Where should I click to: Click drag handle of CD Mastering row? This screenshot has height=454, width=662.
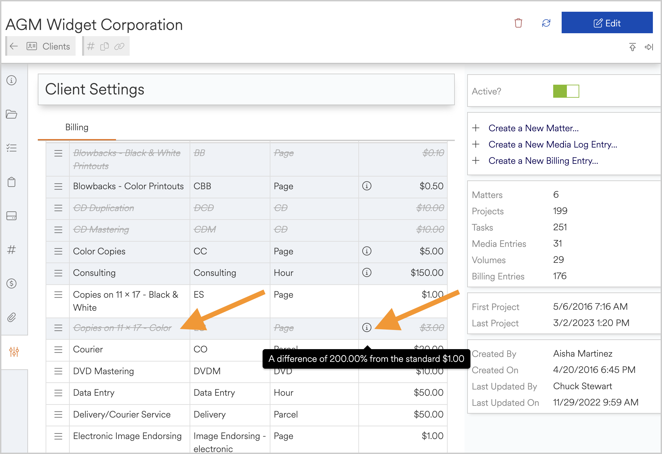[x=58, y=230]
